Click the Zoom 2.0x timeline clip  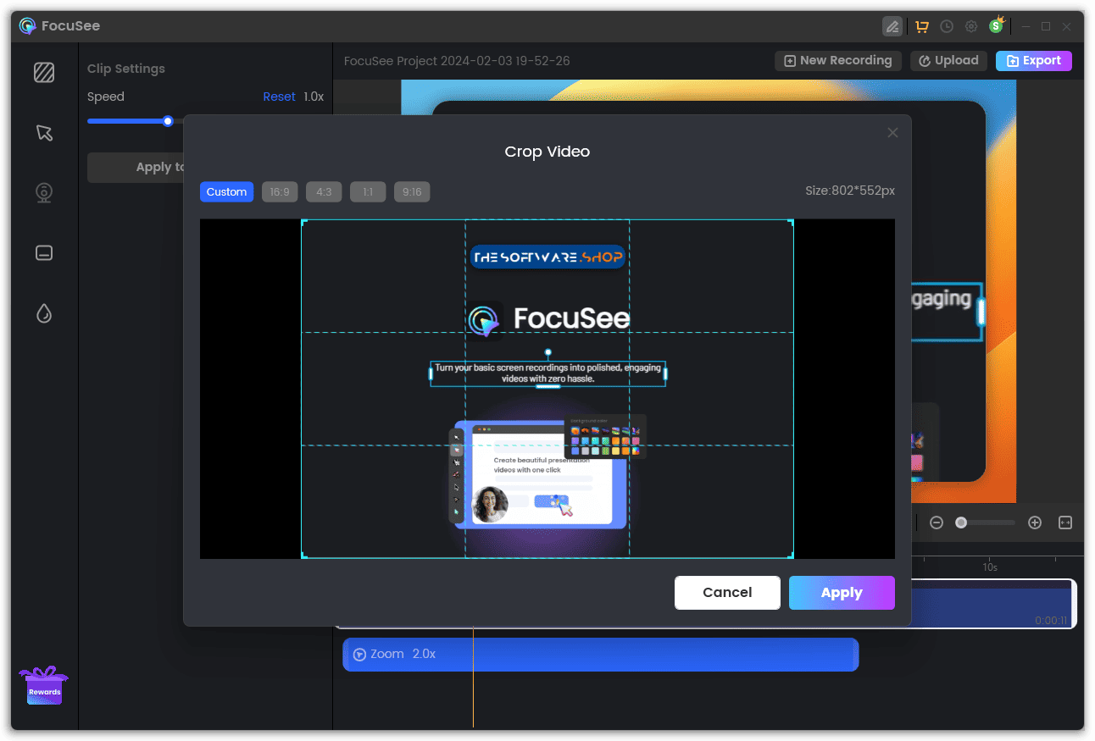(x=601, y=655)
